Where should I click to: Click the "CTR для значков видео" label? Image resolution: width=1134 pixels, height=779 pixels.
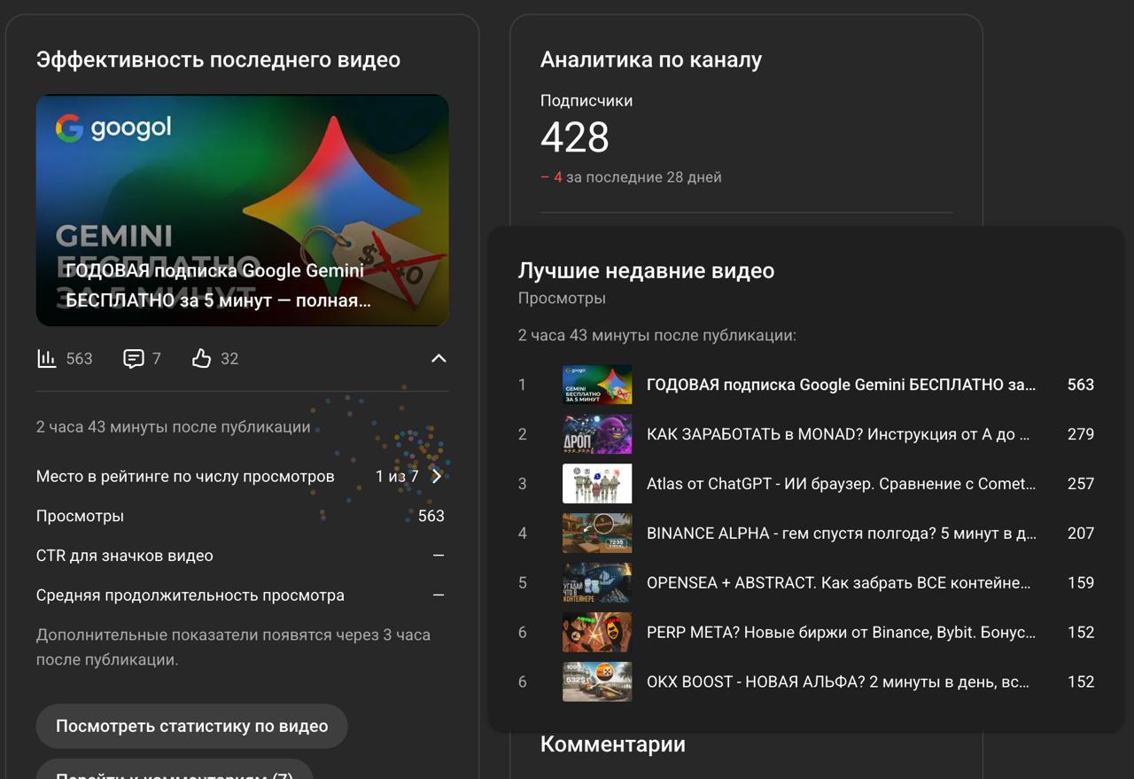(x=125, y=557)
